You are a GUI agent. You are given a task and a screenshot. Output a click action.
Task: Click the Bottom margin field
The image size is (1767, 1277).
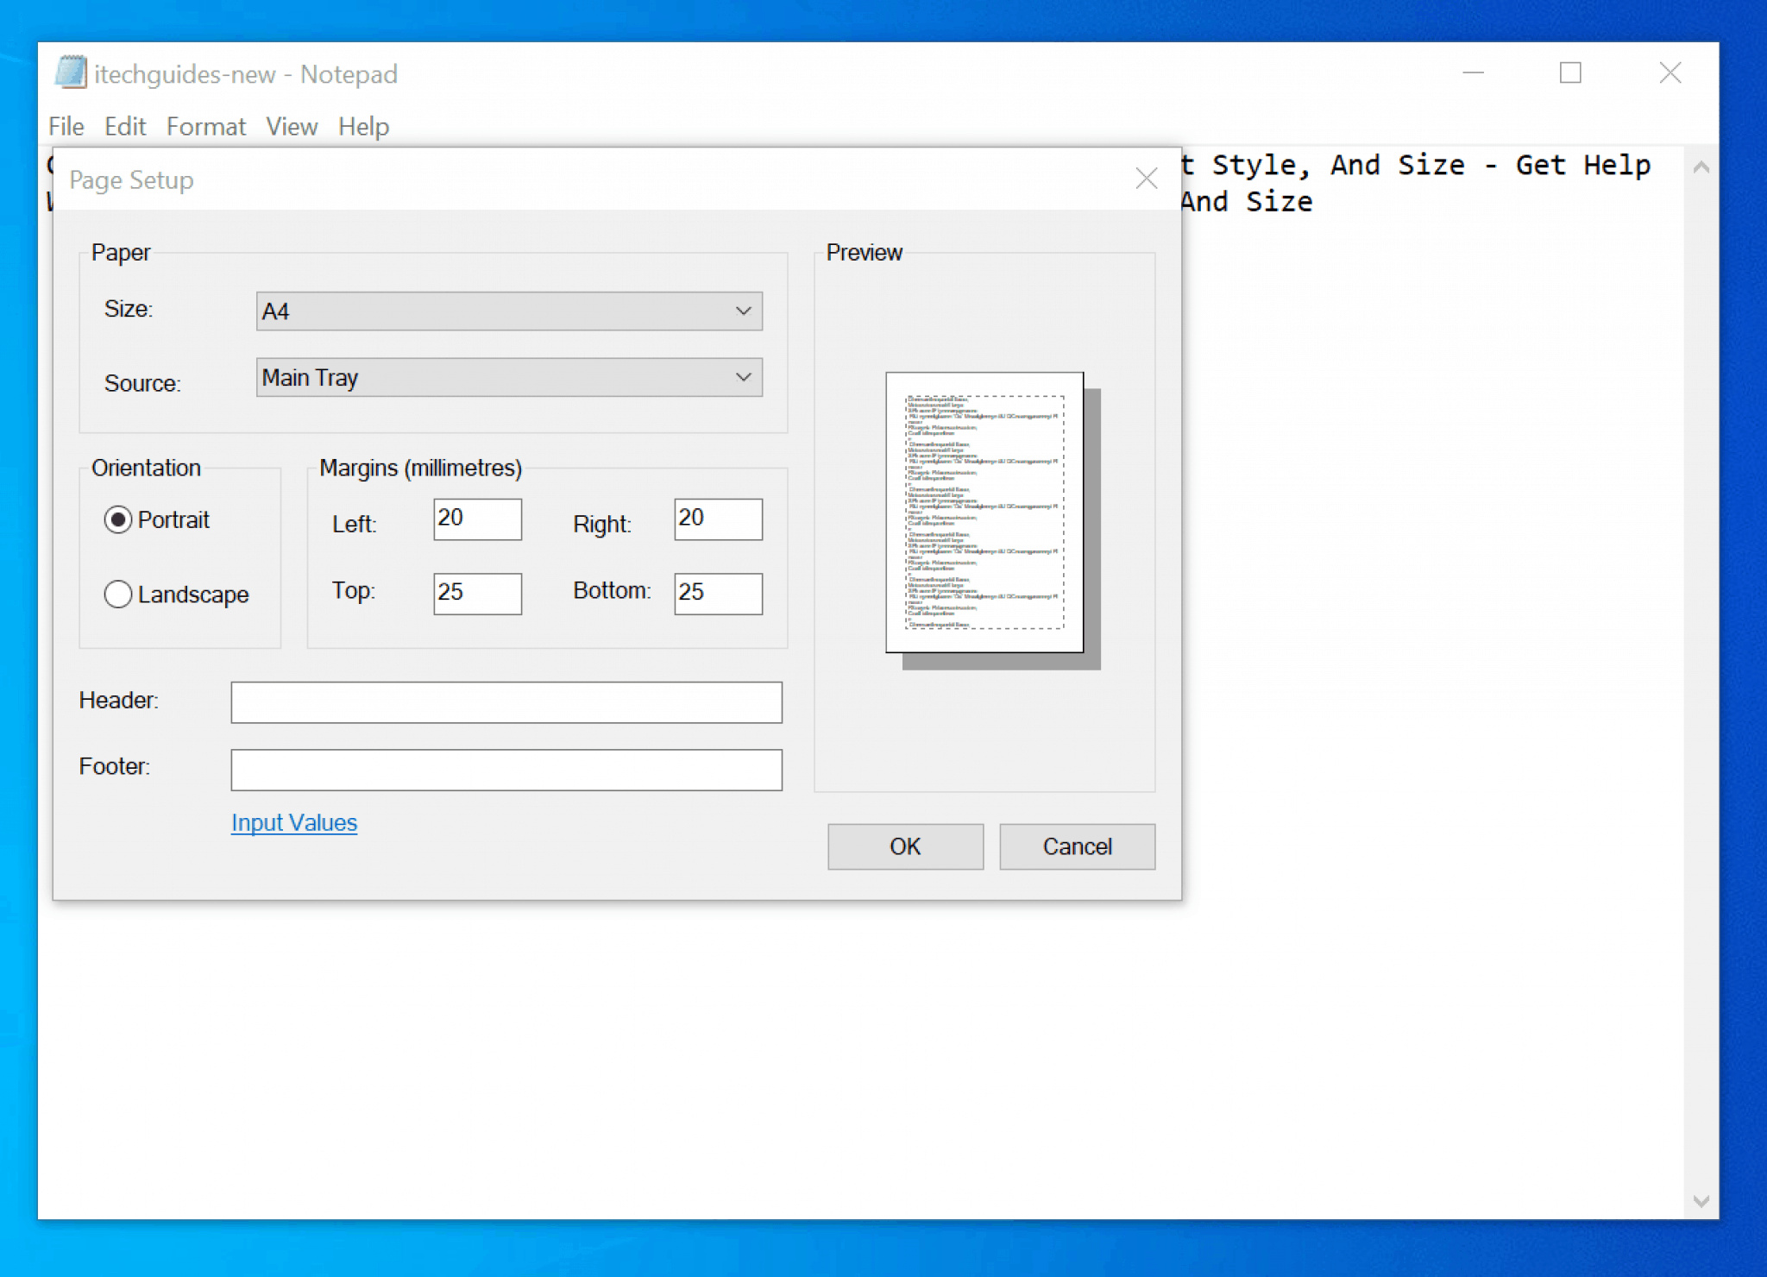pos(718,594)
